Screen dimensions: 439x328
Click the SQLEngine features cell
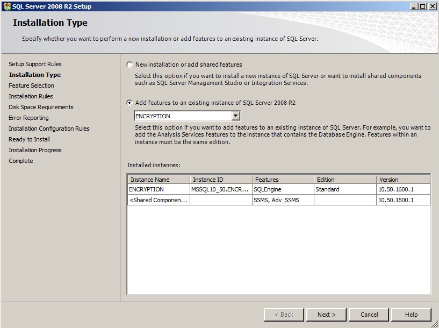pos(283,189)
